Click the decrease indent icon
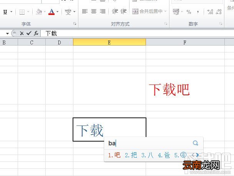This screenshot has width=234, height=176. 115,11
